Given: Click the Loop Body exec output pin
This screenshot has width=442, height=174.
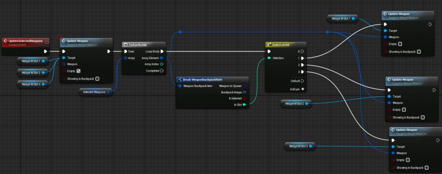Looking at the screenshot, I should (x=162, y=51).
